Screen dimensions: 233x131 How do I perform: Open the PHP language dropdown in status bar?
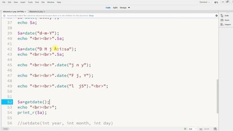click(193, 129)
